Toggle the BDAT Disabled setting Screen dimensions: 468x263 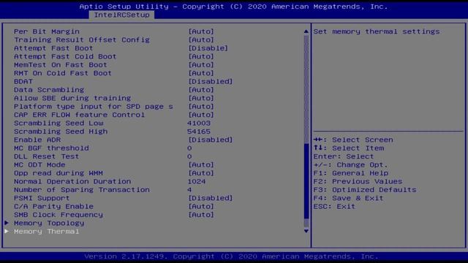(x=211, y=81)
